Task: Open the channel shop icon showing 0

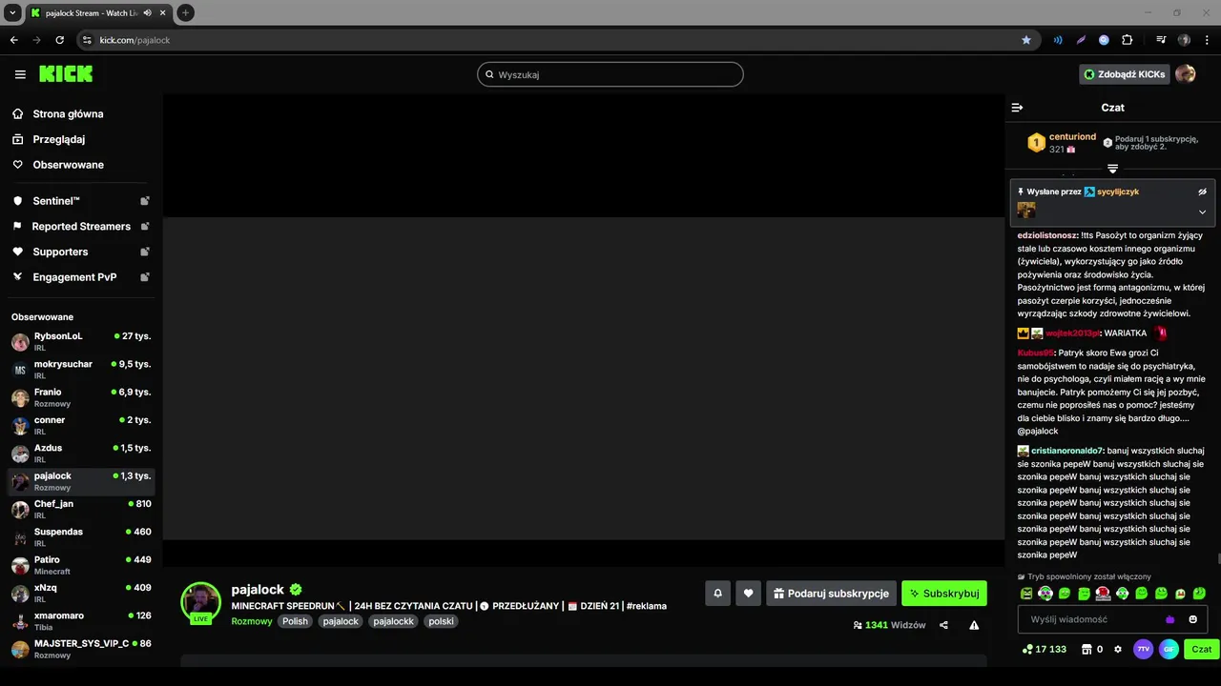Action: click(1092, 649)
